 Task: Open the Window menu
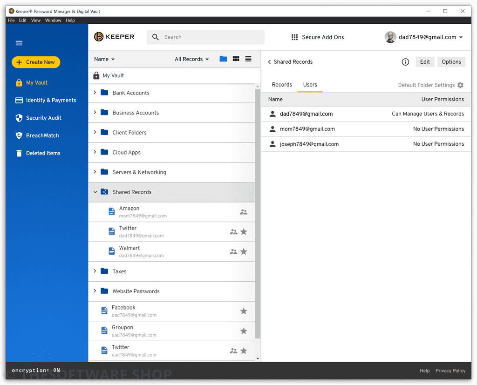coord(53,20)
